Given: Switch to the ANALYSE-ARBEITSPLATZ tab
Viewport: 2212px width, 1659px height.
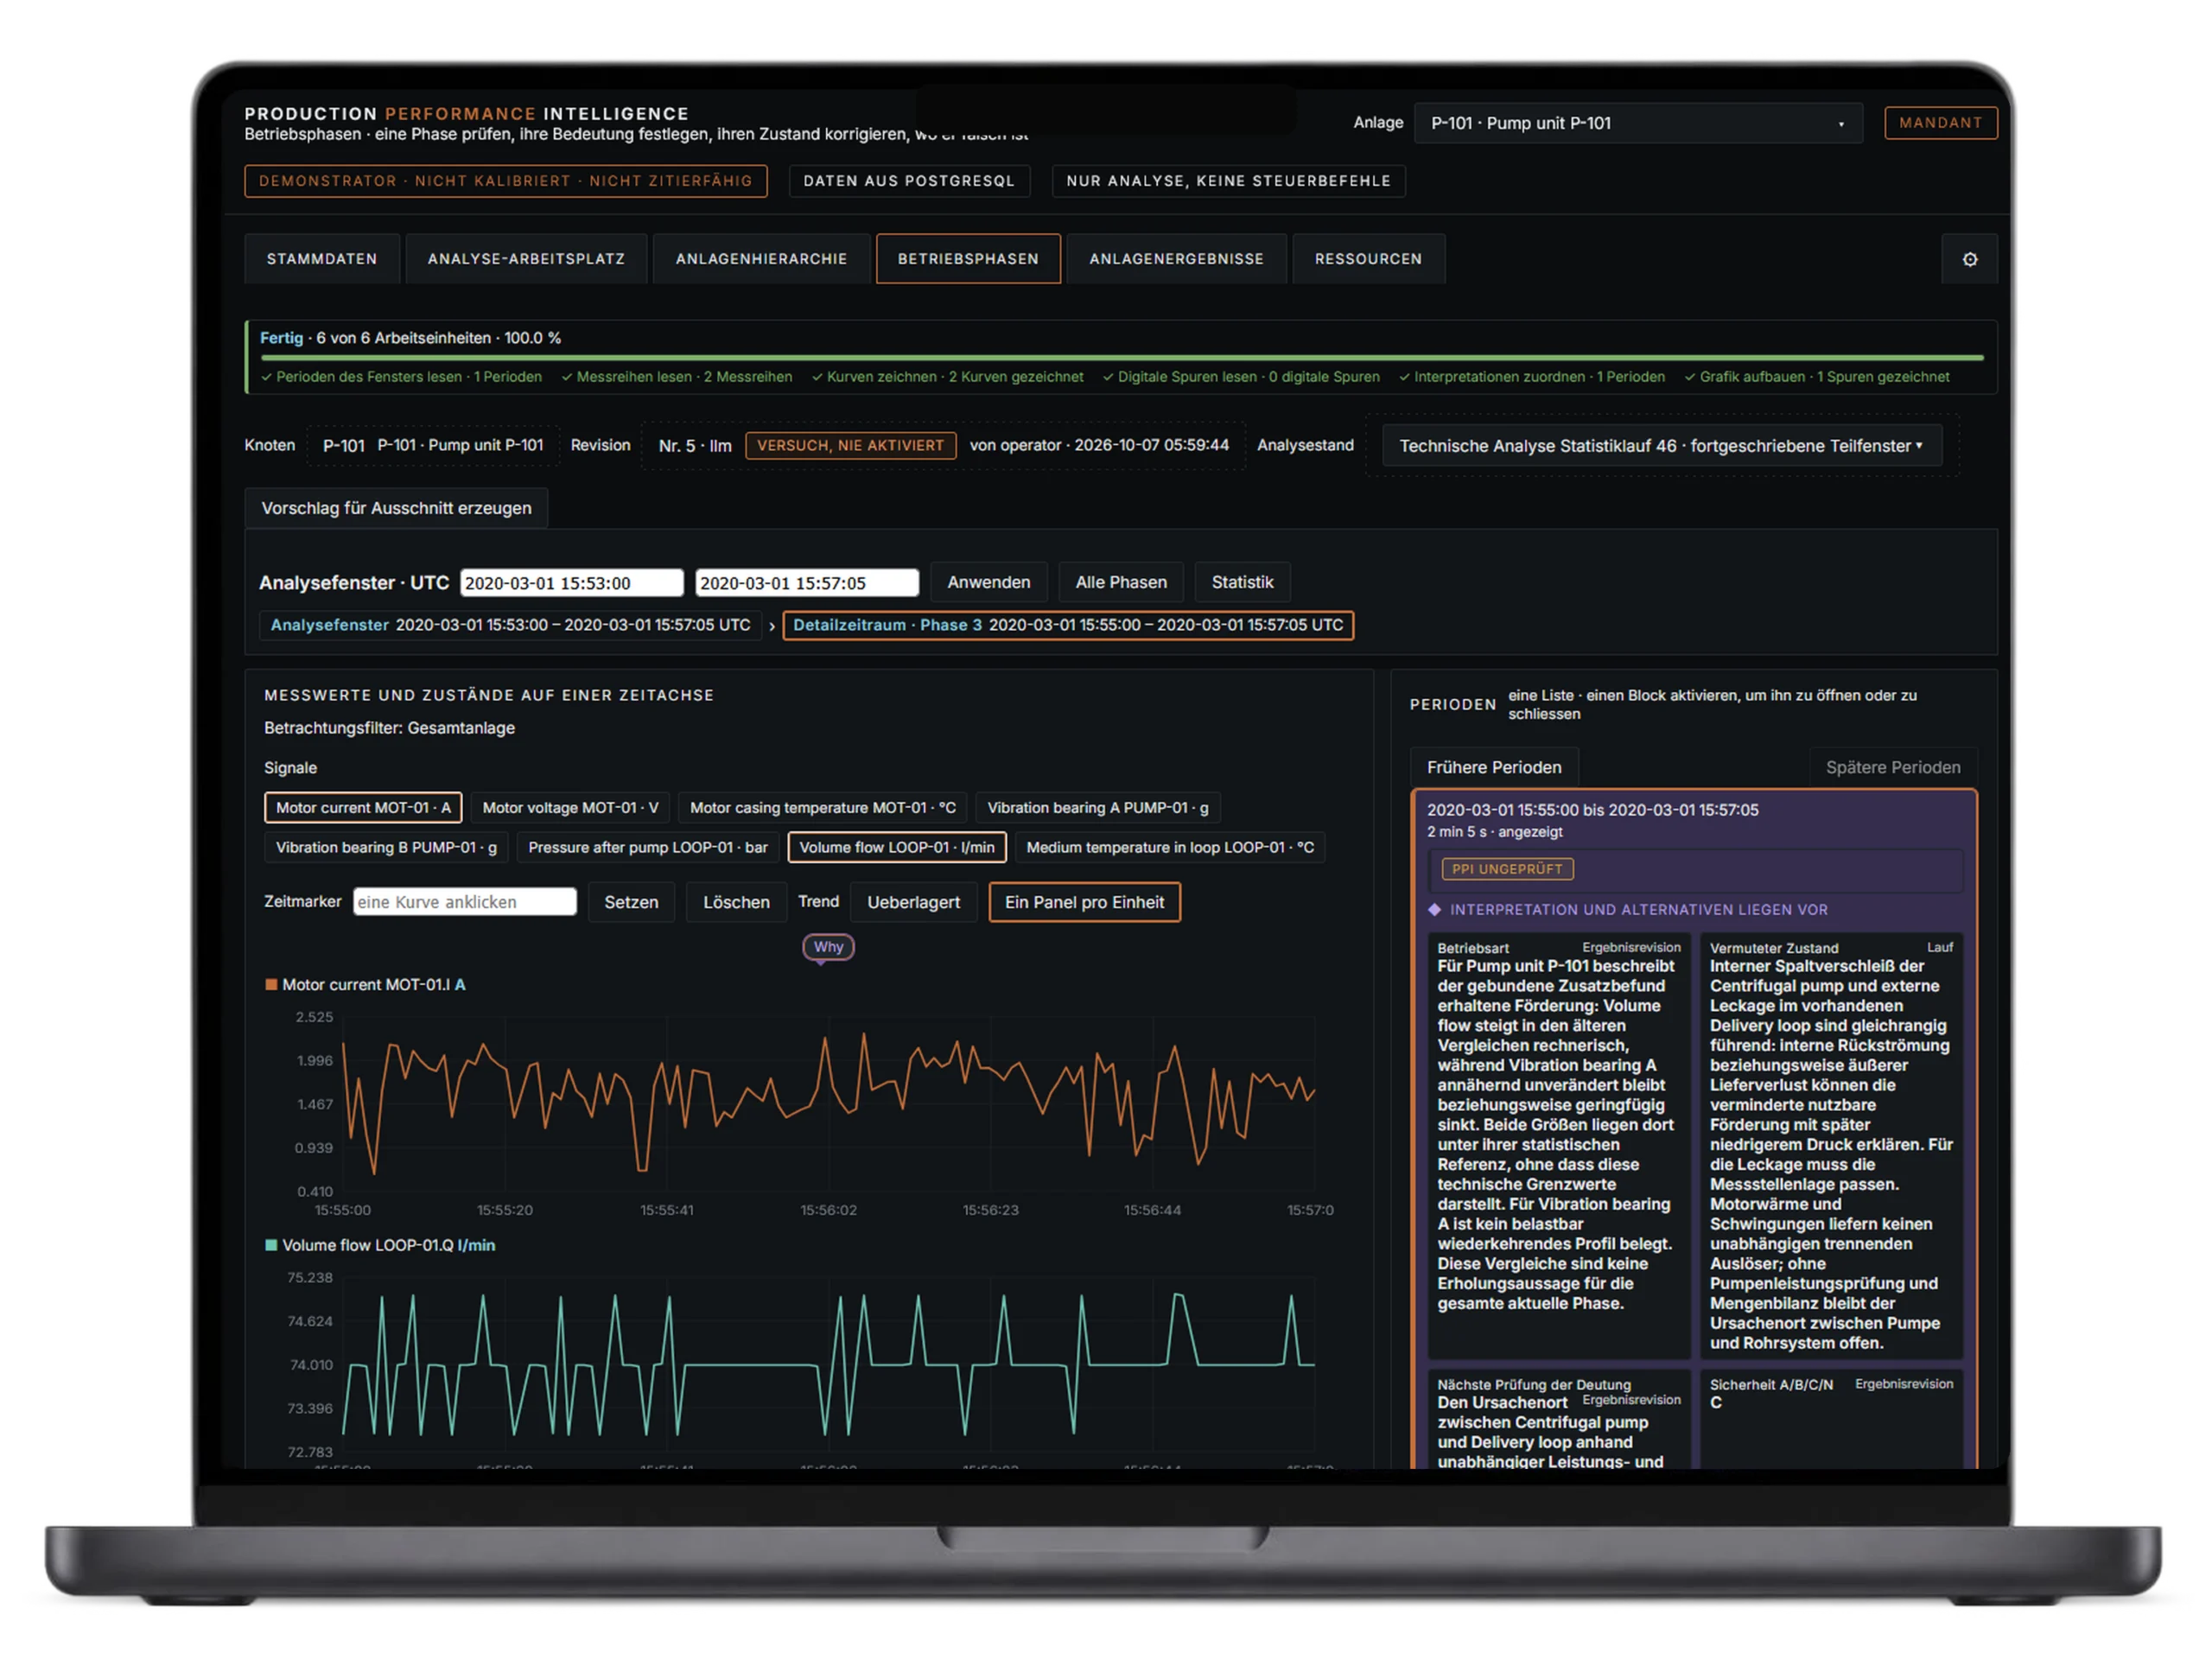Looking at the screenshot, I should point(526,259).
